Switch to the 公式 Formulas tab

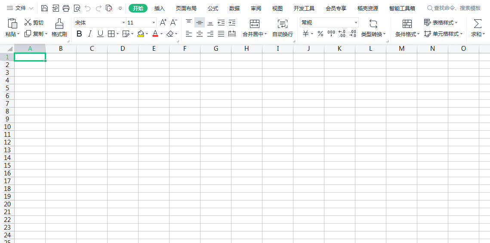[x=213, y=9]
